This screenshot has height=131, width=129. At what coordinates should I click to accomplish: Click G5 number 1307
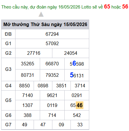coord(27,105)
